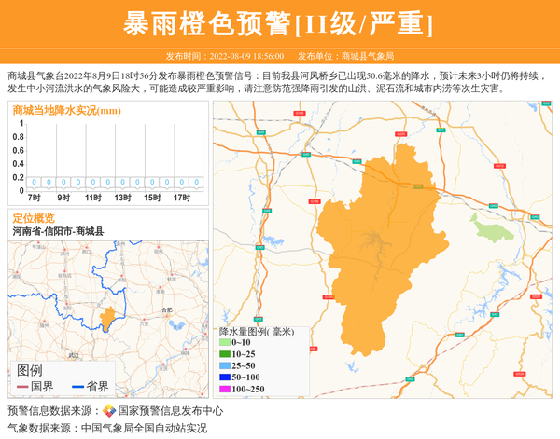Screen dimensions: 560x439
Task: Click the 国家预警信息发布中心 source text
Action: 171,411
